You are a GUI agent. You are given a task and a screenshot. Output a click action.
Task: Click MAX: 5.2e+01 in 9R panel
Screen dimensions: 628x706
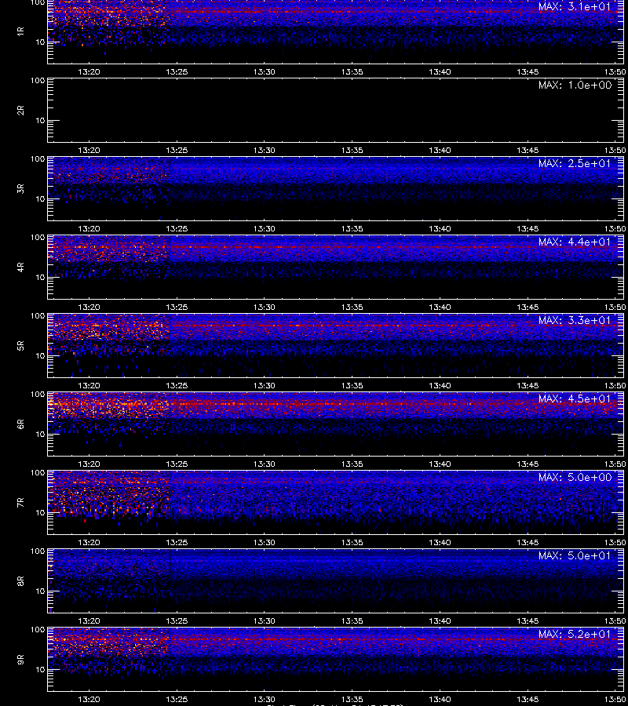pos(575,634)
